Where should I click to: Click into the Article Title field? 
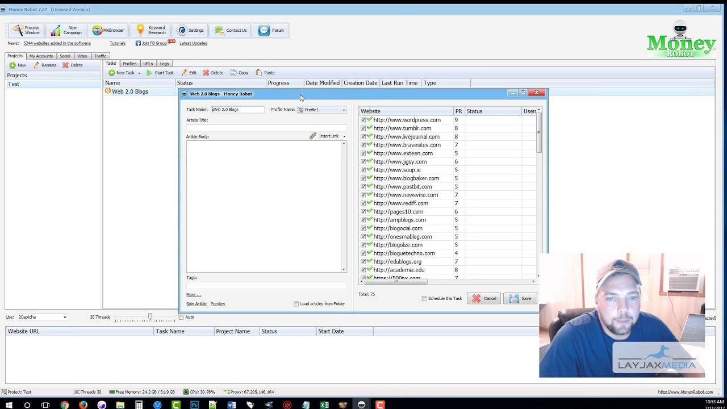(x=266, y=128)
